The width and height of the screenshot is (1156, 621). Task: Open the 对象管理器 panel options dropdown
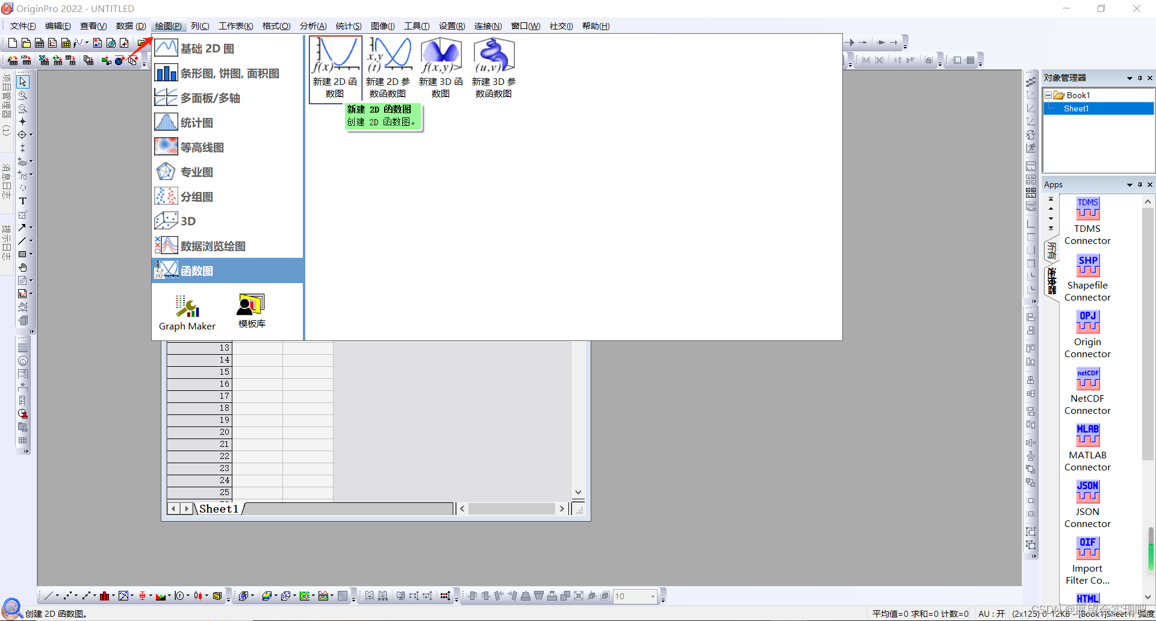[x=1130, y=78]
